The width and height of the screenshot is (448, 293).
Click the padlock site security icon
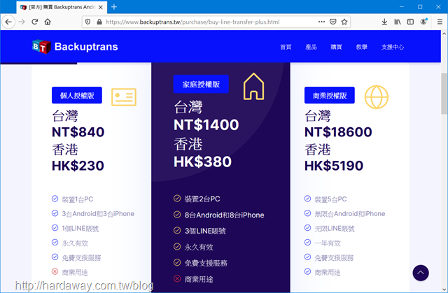pos(99,22)
